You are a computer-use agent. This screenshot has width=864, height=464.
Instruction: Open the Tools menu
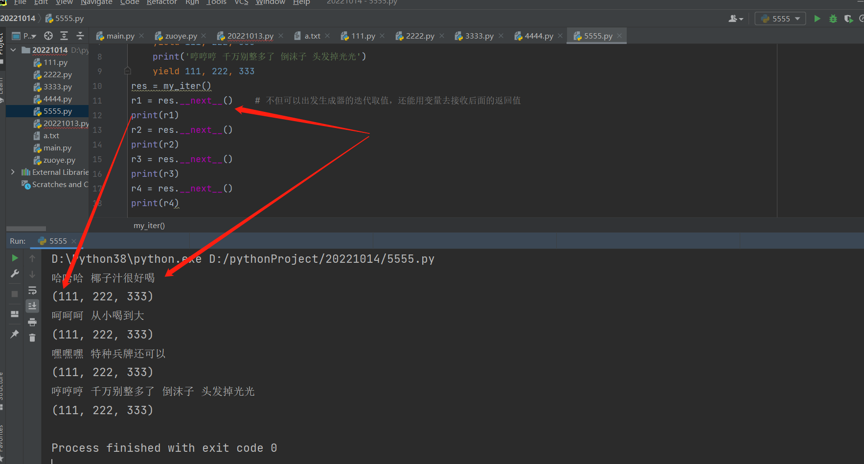[216, 2]
